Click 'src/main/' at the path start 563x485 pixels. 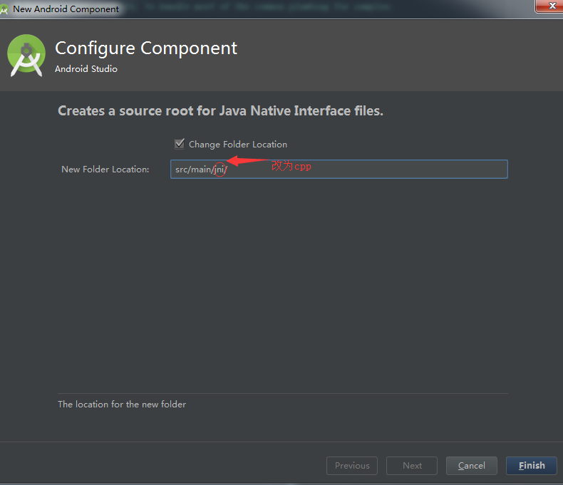pyautogui.click(x=193, y=170)
